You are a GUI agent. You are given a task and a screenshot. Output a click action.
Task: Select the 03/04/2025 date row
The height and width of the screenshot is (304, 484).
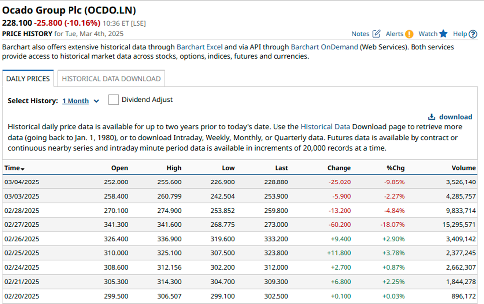pyautogui.click(x=22, y=182)
